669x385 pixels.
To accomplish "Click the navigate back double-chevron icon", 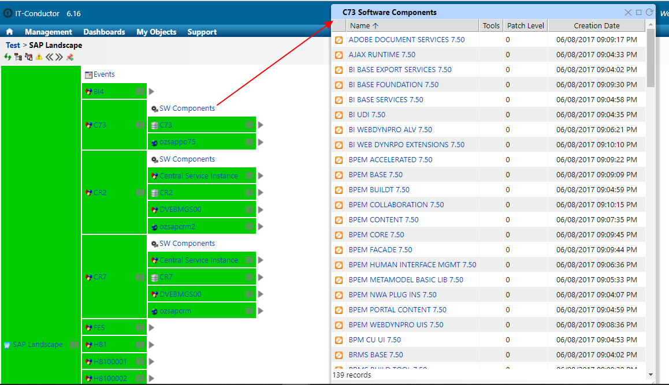I will tap(50, 57).
